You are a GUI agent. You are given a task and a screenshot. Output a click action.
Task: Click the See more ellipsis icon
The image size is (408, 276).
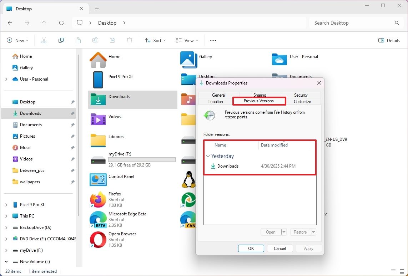point(213,40)
